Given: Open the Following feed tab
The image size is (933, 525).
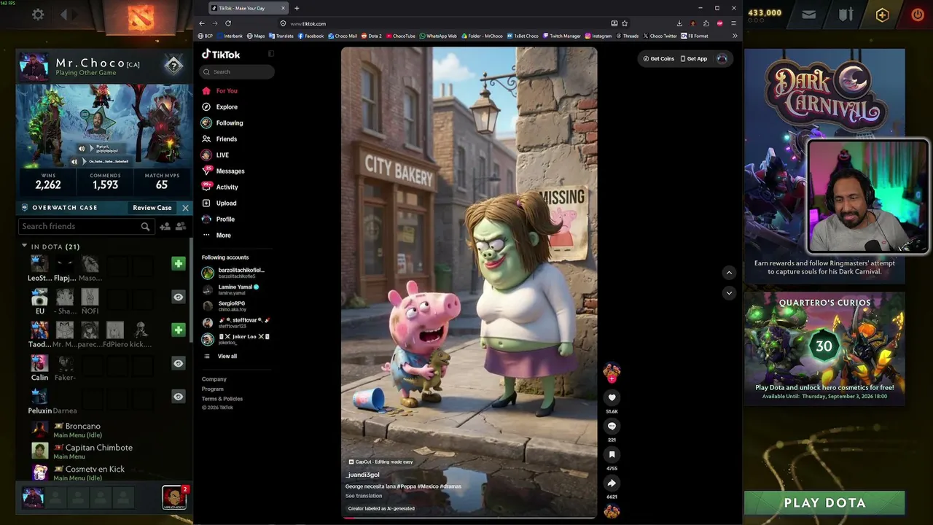Looking at the screenshot, I should pyautogui.click(x=222, y=123).
